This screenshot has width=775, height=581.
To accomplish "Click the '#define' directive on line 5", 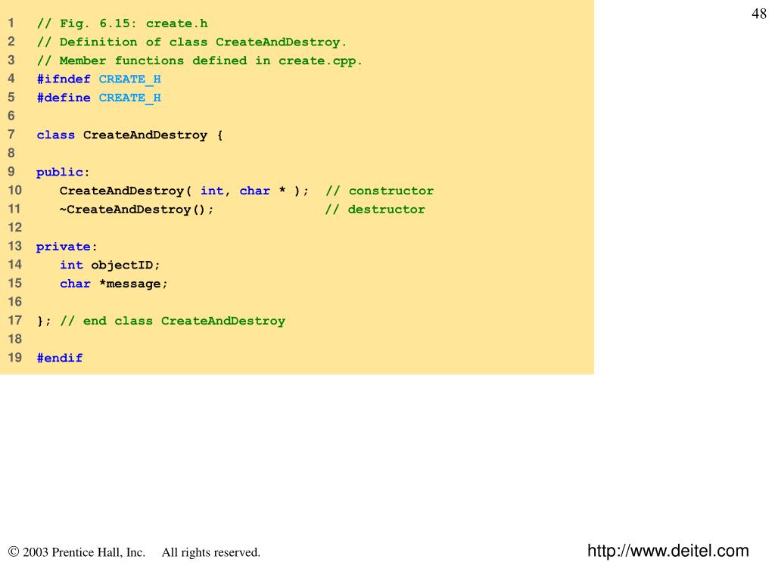I will (64, 98).
